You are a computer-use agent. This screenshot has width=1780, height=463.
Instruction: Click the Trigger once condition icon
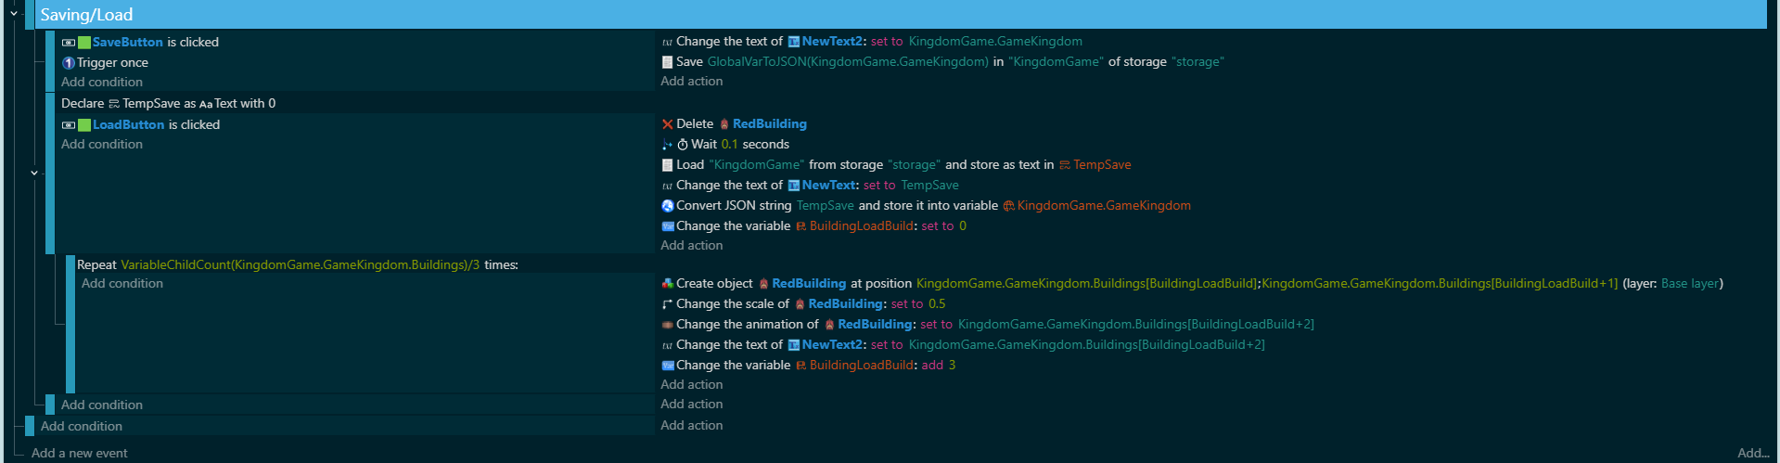point(68,63)
